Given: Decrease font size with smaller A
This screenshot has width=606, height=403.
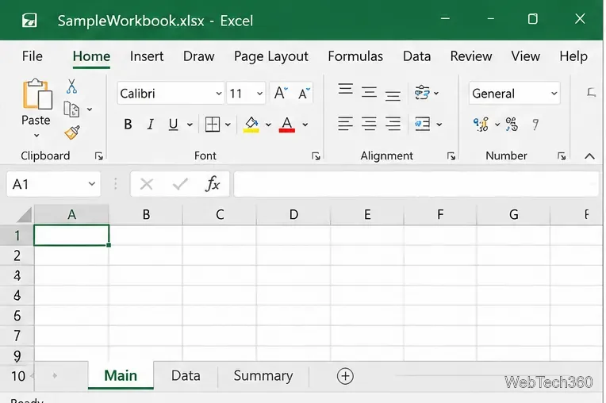Looking at the screenshot, I should (x=304, y=93).
